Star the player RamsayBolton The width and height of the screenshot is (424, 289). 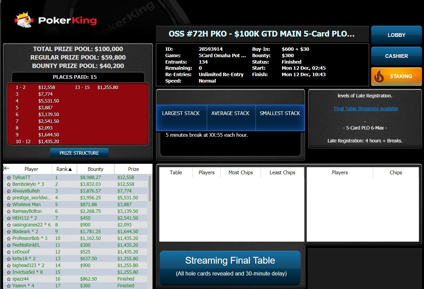pyautogui.click(x=9, y=212)
